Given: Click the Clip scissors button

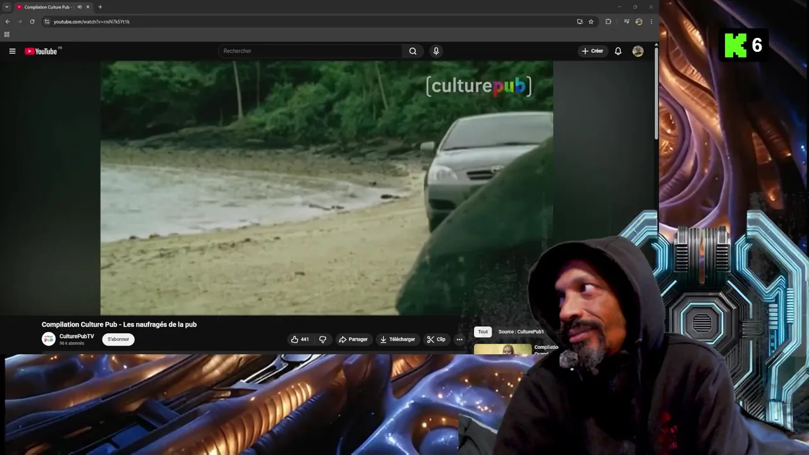Looking at the screenshot, I should coord(436,339).
